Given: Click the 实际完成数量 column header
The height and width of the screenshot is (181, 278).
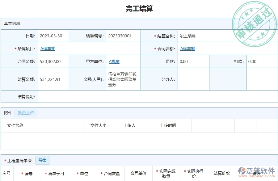Looking at the screenshot, I should tap(166, 173).
